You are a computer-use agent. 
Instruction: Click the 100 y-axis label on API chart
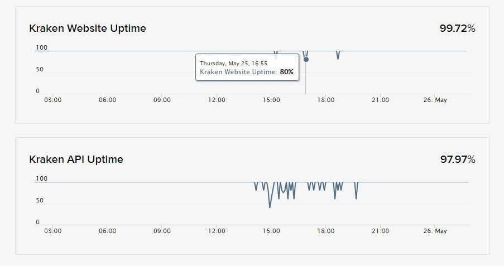coord(42,178)
